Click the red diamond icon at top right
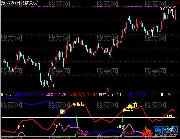 pyautogui.click(x=173, y=2)
